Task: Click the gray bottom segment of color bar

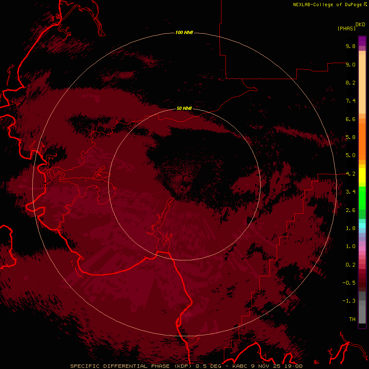Action: (x=362, y=313)
